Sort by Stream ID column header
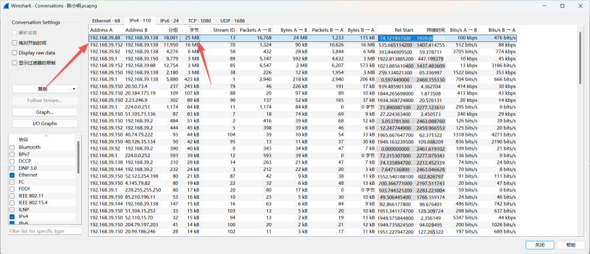Viewport: 590px width, 254px height. 219,30
